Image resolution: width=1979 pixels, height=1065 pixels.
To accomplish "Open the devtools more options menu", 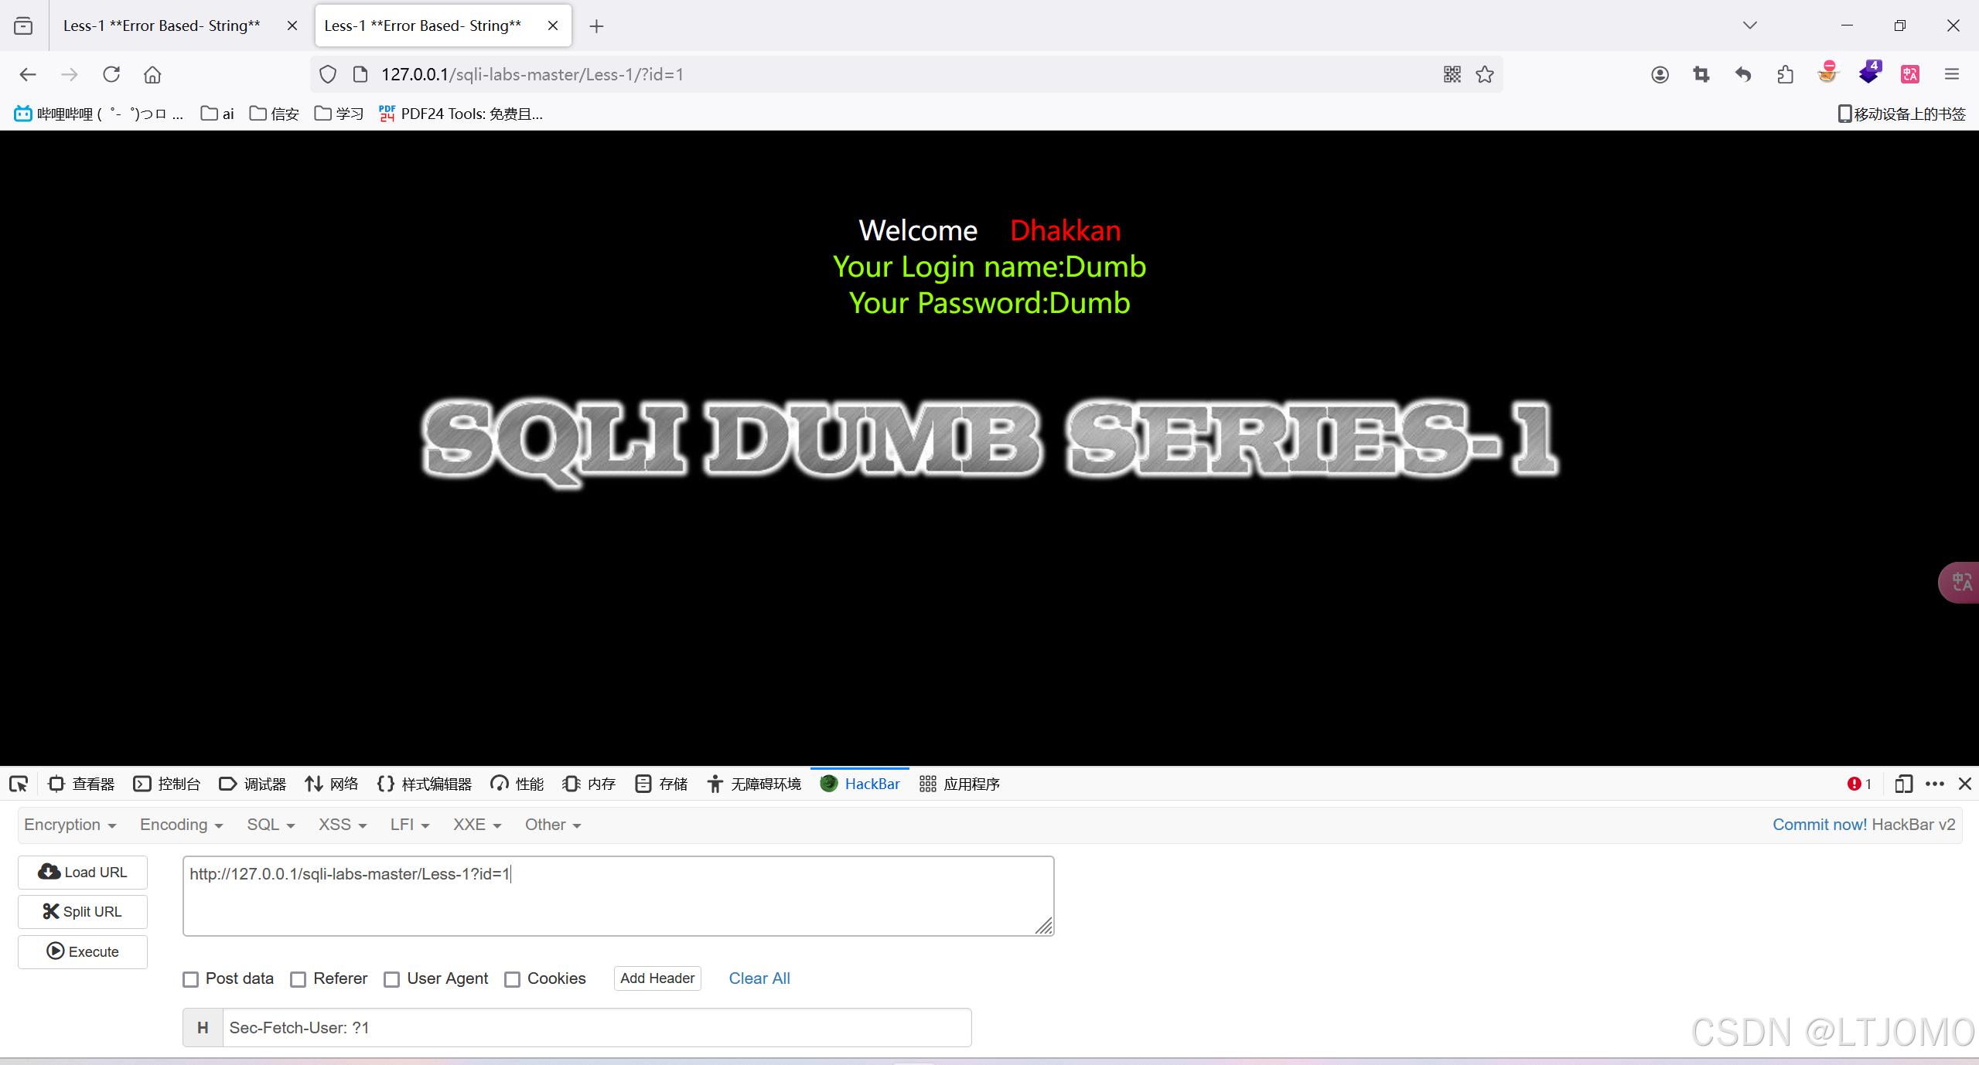I will [1935, 784].
